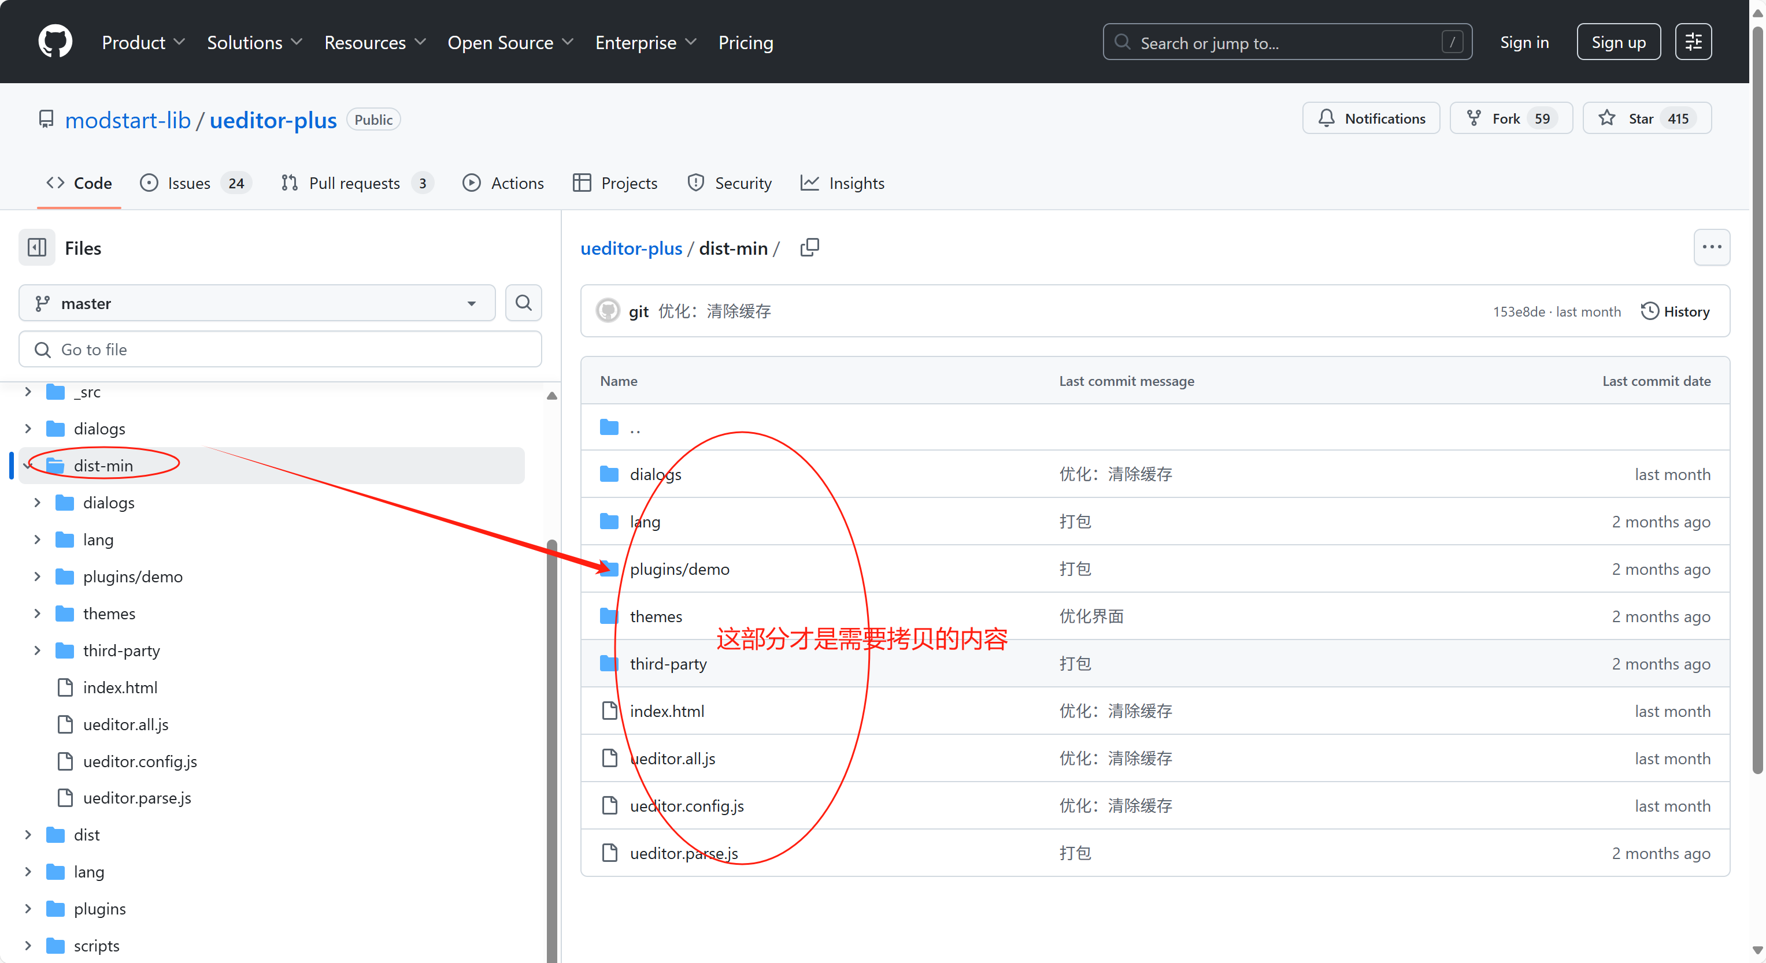Open the modstart-lib owner link
The width and height of the screenshot is (1766, 963).
128,120
